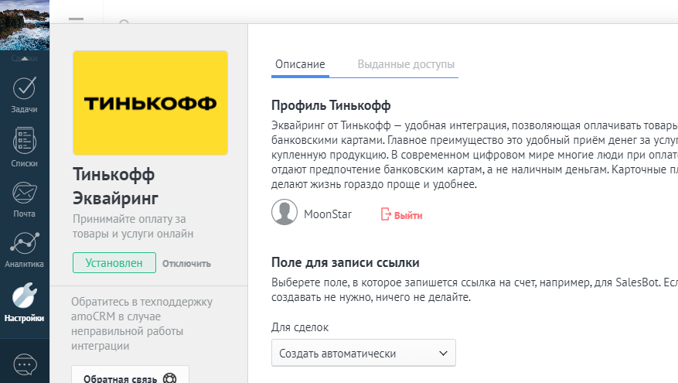The height and width of the screenshot is (383, 678).
Task: Open the Списки section in the sidebar
Action: click(24, 147)
